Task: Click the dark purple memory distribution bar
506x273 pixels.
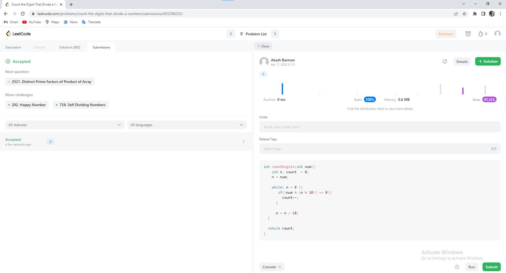Action: point(463,91)
